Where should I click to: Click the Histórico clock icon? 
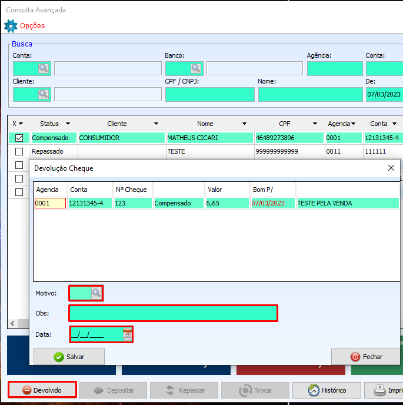coord(314,390)
